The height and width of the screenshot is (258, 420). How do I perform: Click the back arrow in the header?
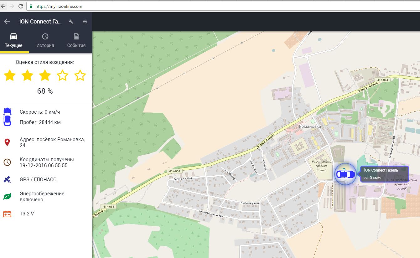click(x=7, y=22)
